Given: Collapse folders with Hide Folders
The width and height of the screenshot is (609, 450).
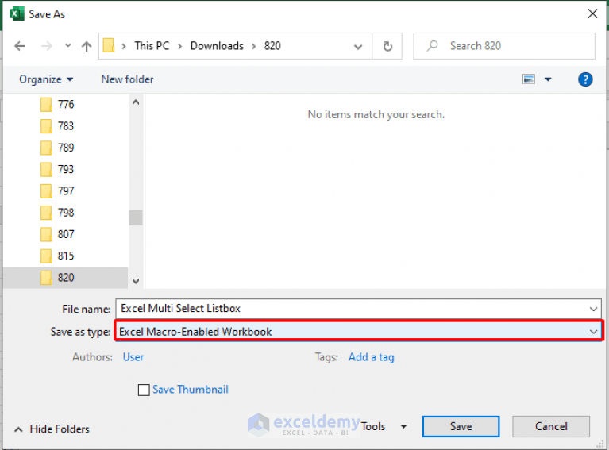Looking at the screenshot, I should point(52,429).
